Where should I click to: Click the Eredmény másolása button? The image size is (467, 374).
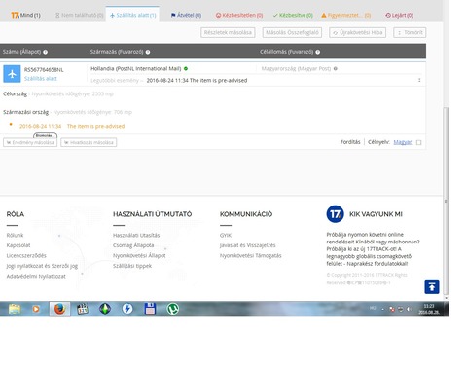coord(30,142)
